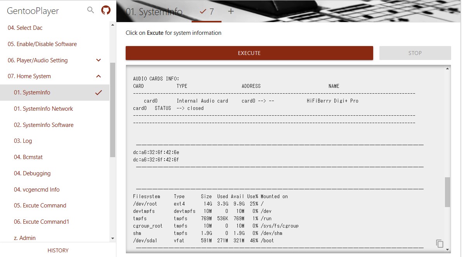
Task: Open 04. Select Dac page
Action: (x=25, y=27)
